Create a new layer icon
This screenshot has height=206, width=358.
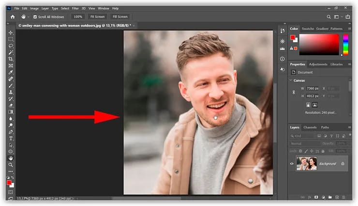337,197
